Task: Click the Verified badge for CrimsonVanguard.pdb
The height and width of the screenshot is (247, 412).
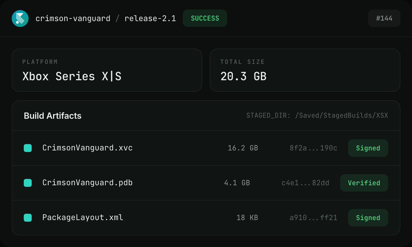Action: pos(364,183)
